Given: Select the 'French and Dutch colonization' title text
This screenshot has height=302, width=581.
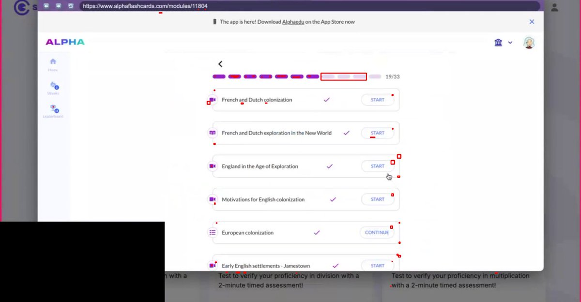Looking at the screenshot, I should 257,100.
